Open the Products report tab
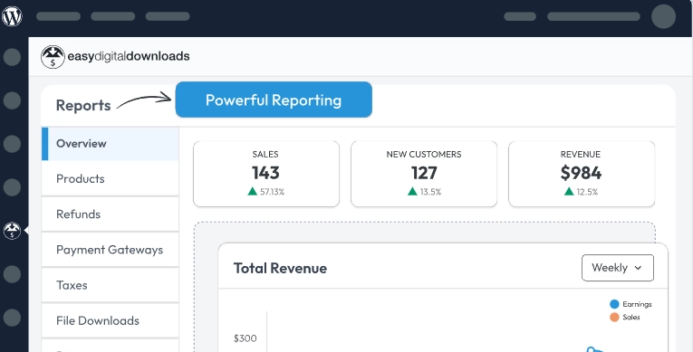This screenshot has width=693, height=352. point(110,179)
